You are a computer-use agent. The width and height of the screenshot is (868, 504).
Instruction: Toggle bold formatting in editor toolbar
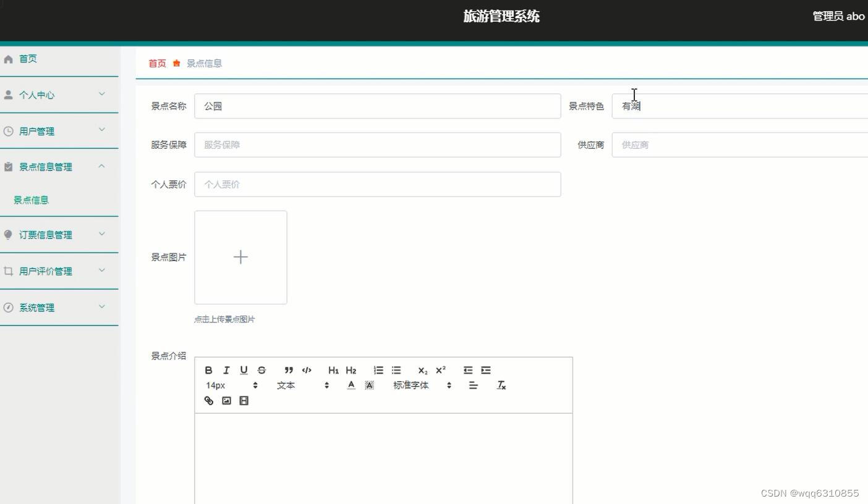(208, 370)
